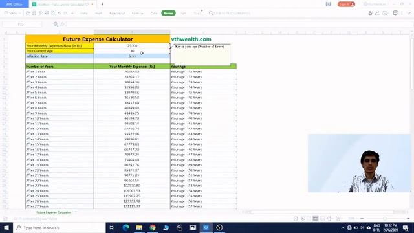The image size is (414, 233).
Task: Select the Future Expense Calculator title cell
Action: pos(98,39)
